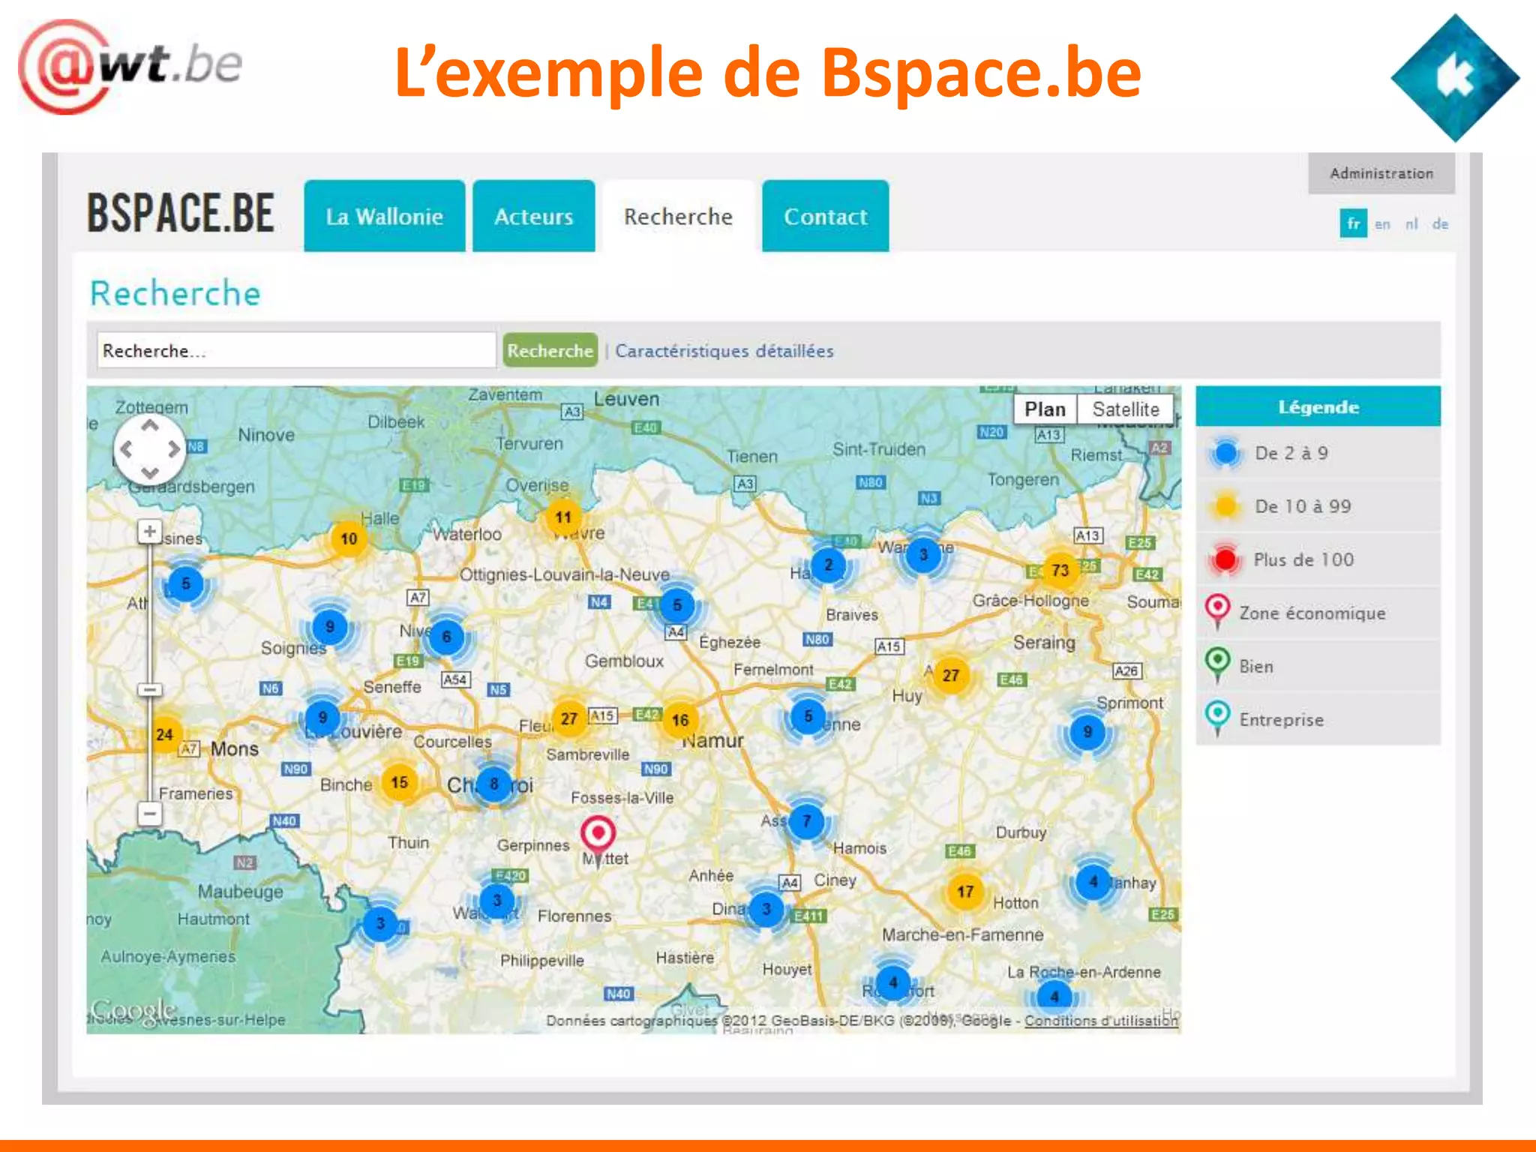Switch map to Satellite view

point(1125,409)
